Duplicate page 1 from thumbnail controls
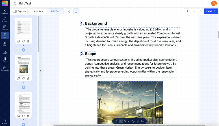 (19, 41)
